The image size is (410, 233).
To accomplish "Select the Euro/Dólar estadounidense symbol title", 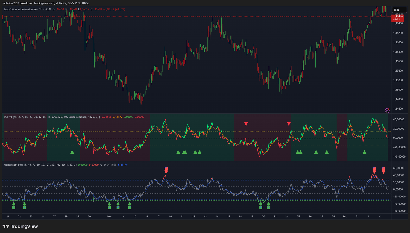I will [x=20, y=9].
